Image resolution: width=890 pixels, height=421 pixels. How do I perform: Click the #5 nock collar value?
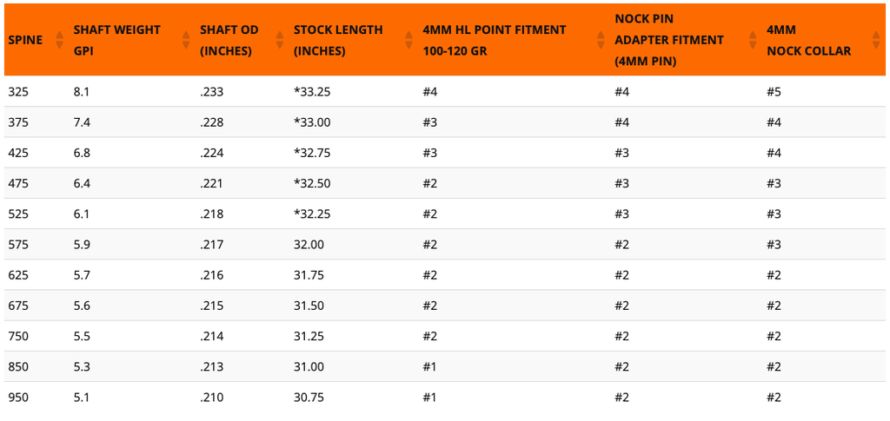pyautogui.click(x=774, y=92)
